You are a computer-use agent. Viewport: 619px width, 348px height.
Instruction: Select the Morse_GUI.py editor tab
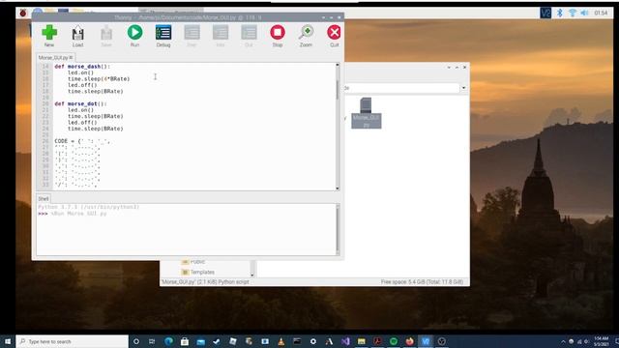[53, 58]
